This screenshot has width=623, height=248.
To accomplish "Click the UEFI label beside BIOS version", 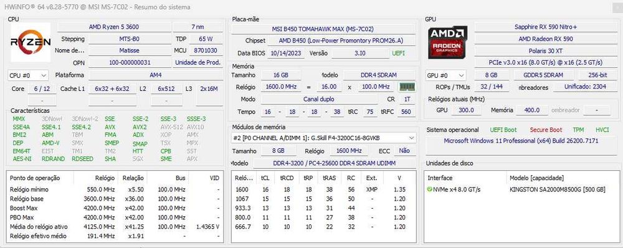I will click(399, 53).
